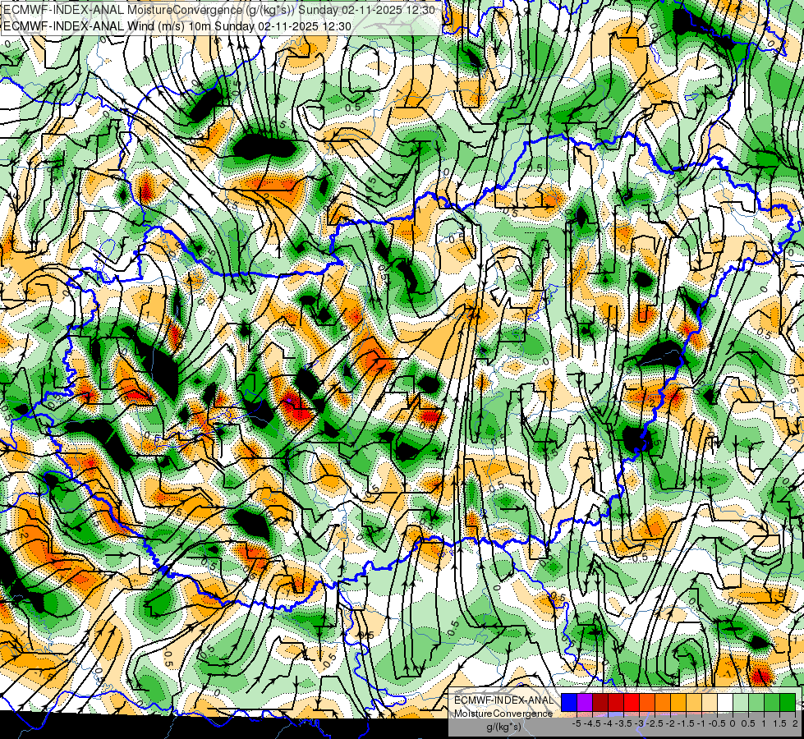Pick the red-orange swatch between -3 and -2.5

647,703
